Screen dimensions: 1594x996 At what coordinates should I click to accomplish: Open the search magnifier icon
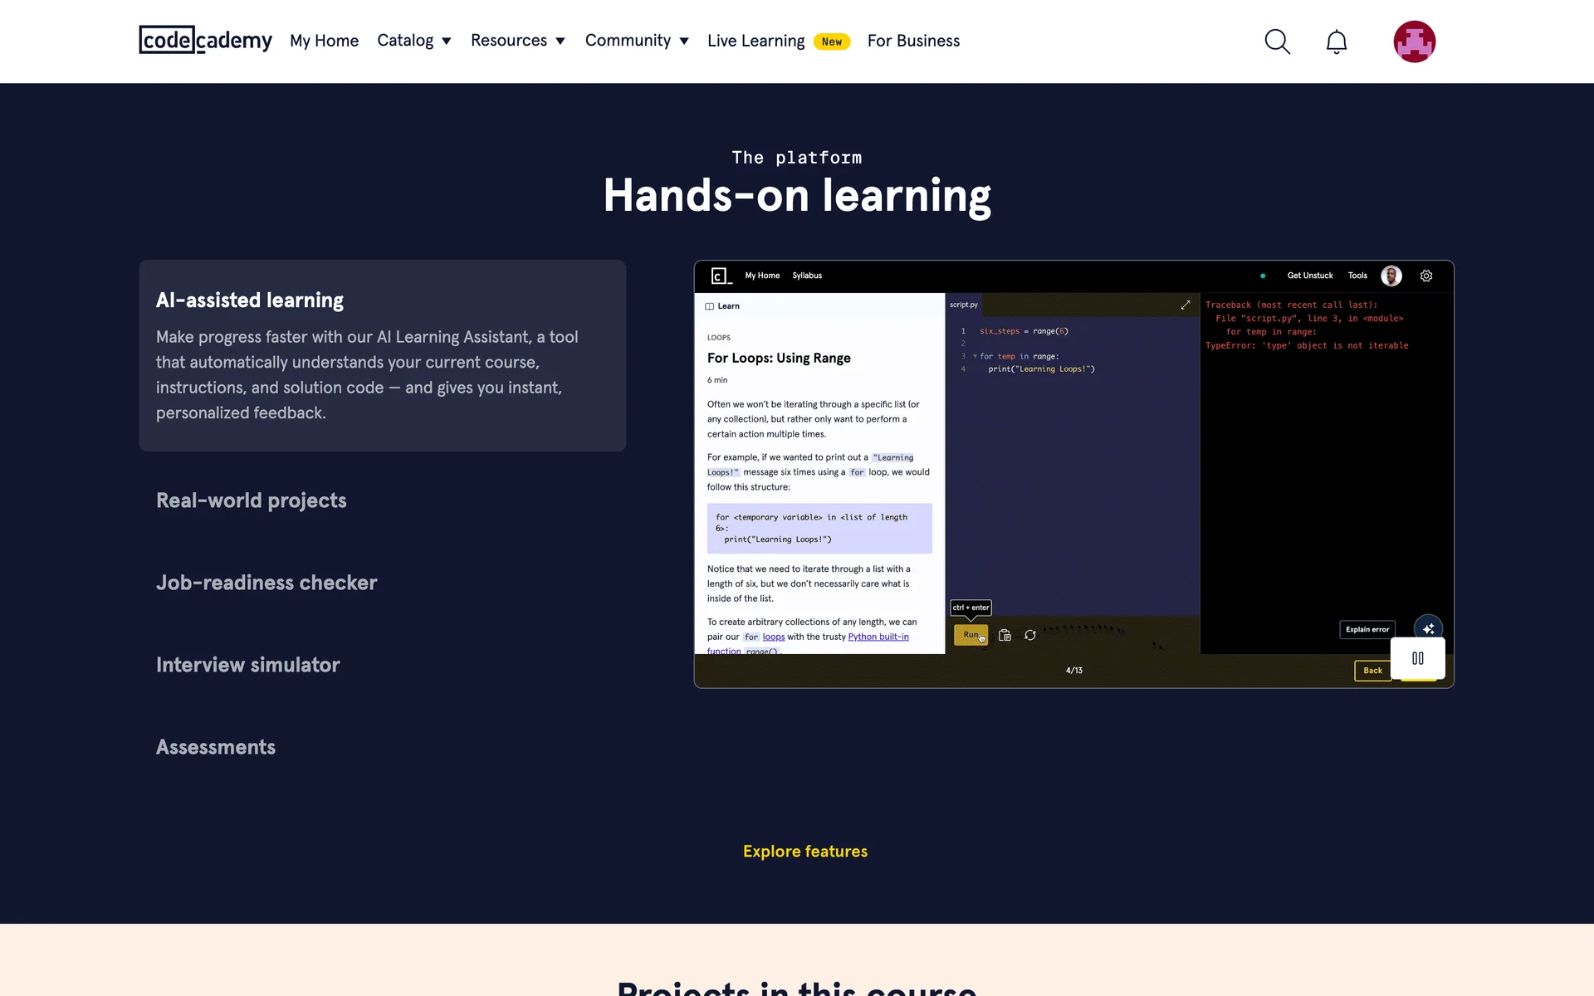pyautogui.click(x=1277, y=41)
